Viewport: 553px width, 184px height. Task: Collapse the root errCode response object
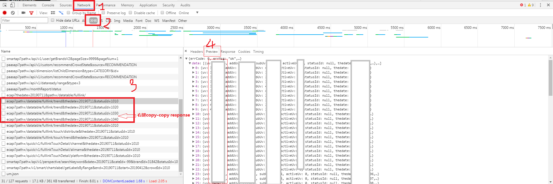pos(186,59)
